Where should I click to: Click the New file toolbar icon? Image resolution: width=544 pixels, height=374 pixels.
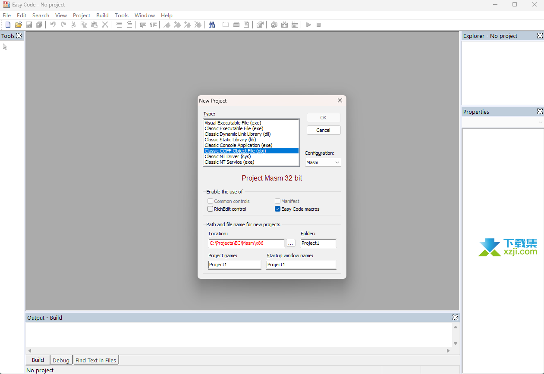(x=8, y=25)
